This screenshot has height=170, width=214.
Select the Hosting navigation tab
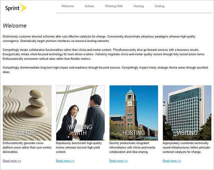[x=139, y=6]
